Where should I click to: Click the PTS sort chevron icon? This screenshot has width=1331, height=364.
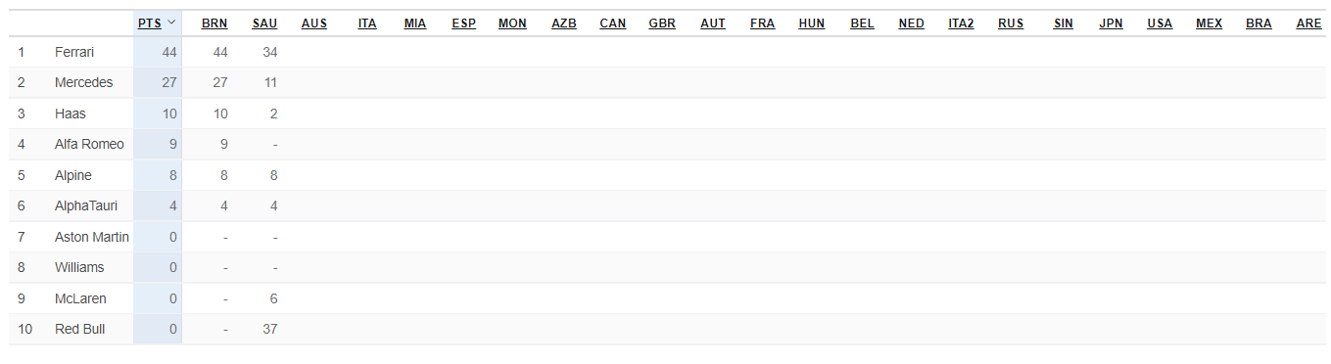pos(171,23)
